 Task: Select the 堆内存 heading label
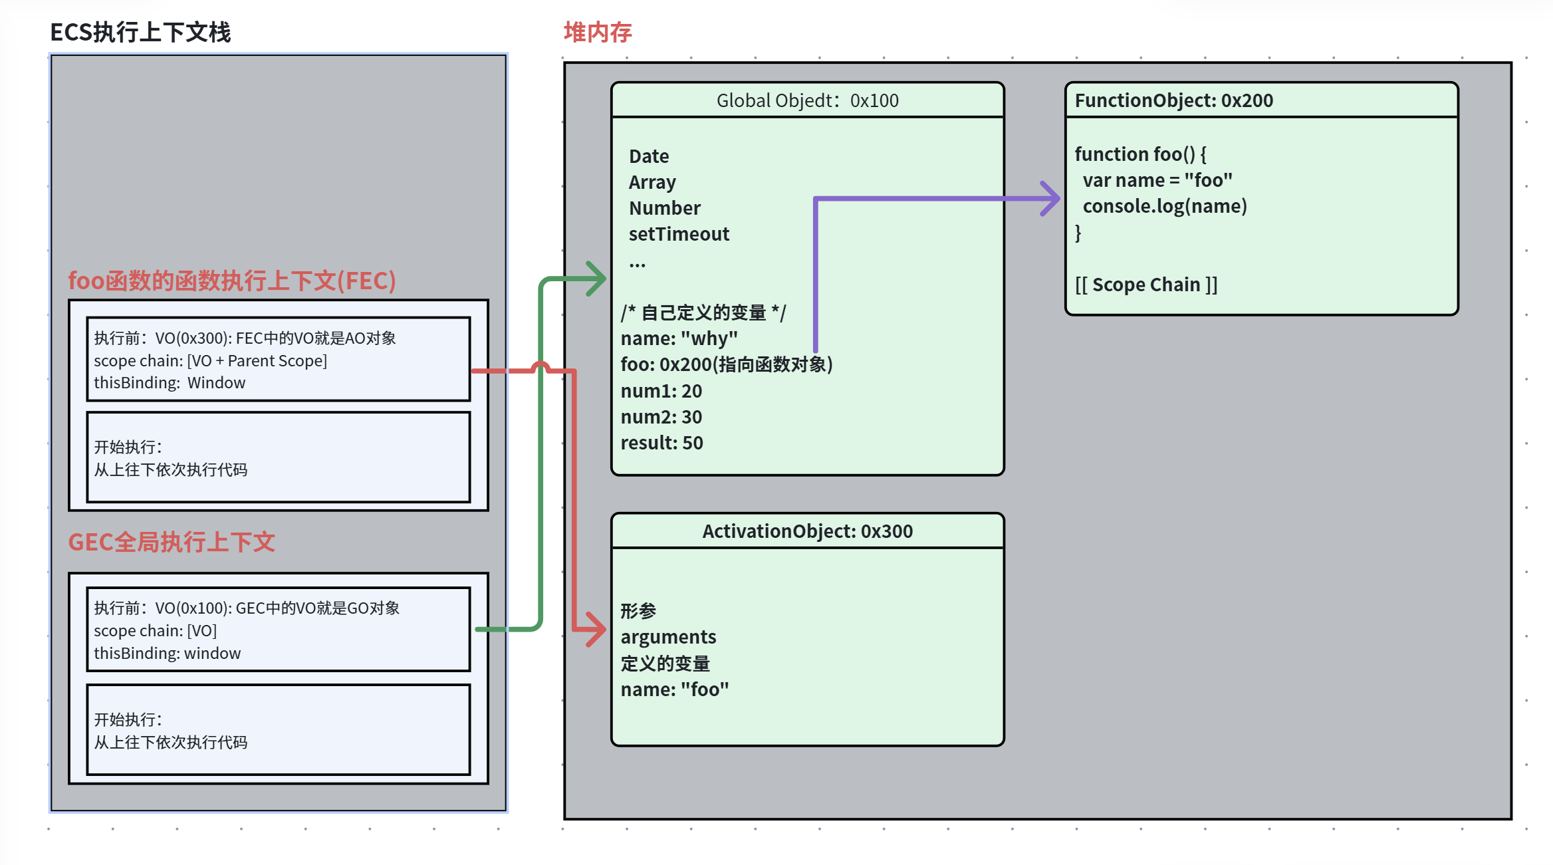click(x=597, y=32)
